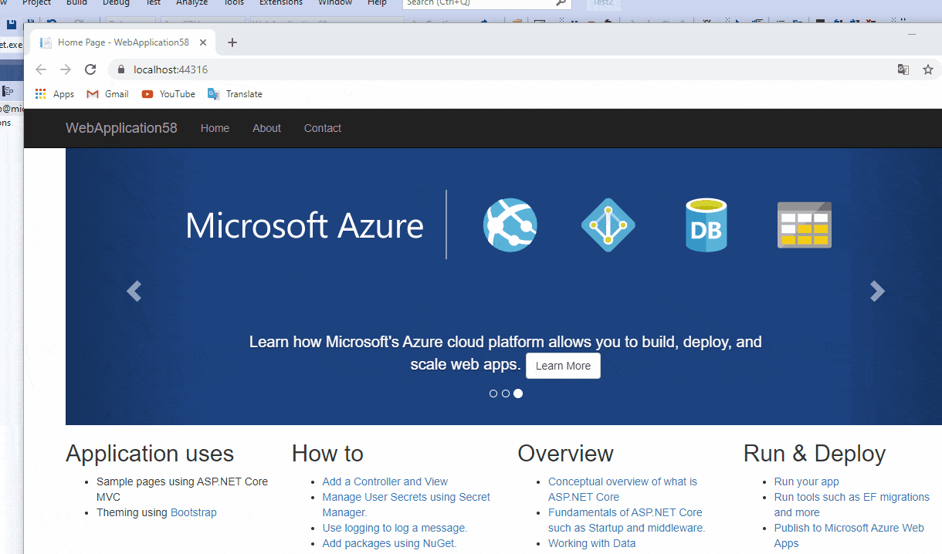Click the Home Page - WebApplication58 tab

pyautogui.click(x=122, y=42)
